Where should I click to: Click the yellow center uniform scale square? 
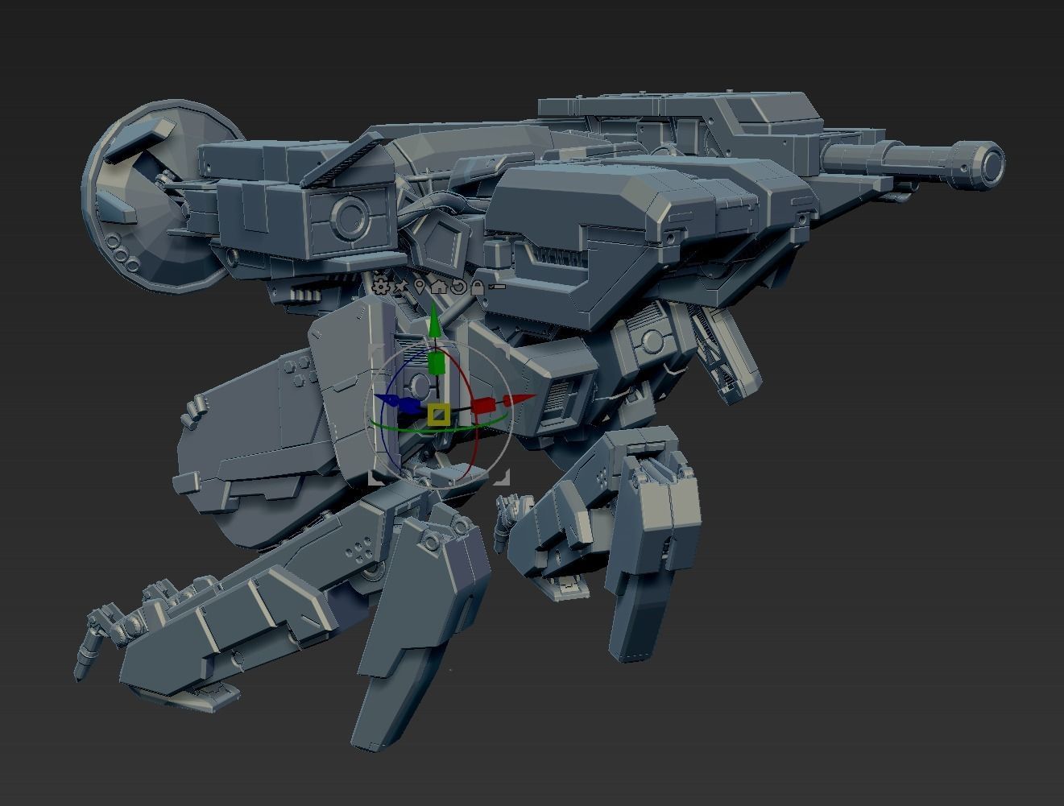pyautogui.click(x=439, y=415)
